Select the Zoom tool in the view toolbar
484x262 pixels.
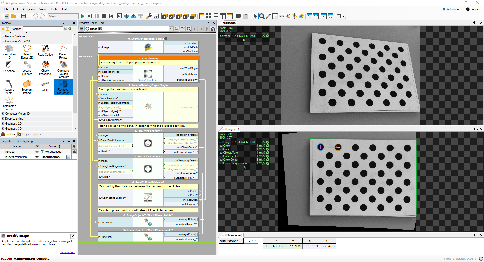(262, 16)
